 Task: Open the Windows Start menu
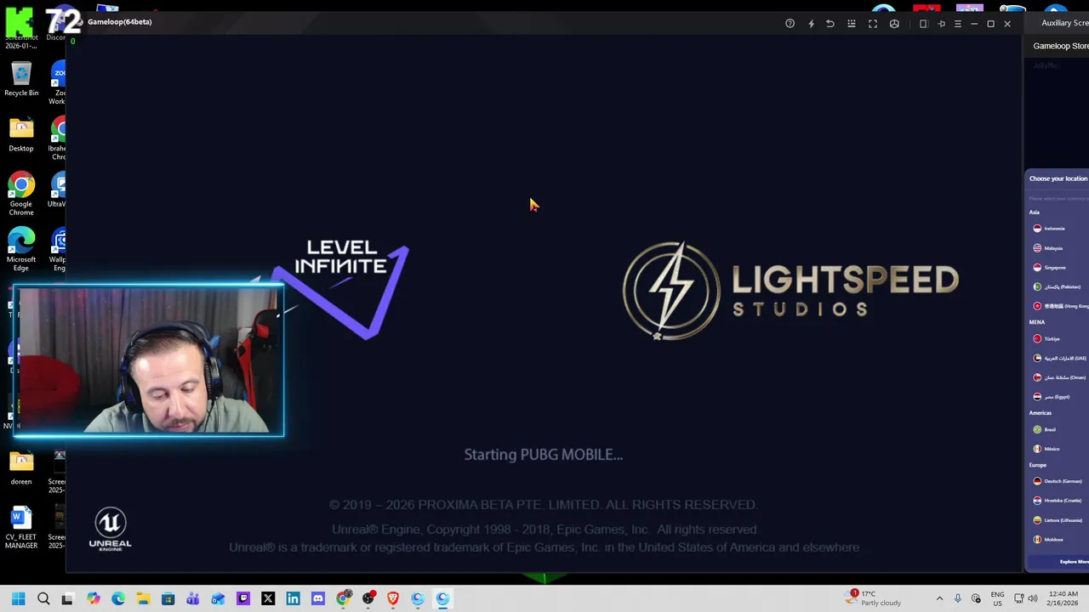click(19, 598)
